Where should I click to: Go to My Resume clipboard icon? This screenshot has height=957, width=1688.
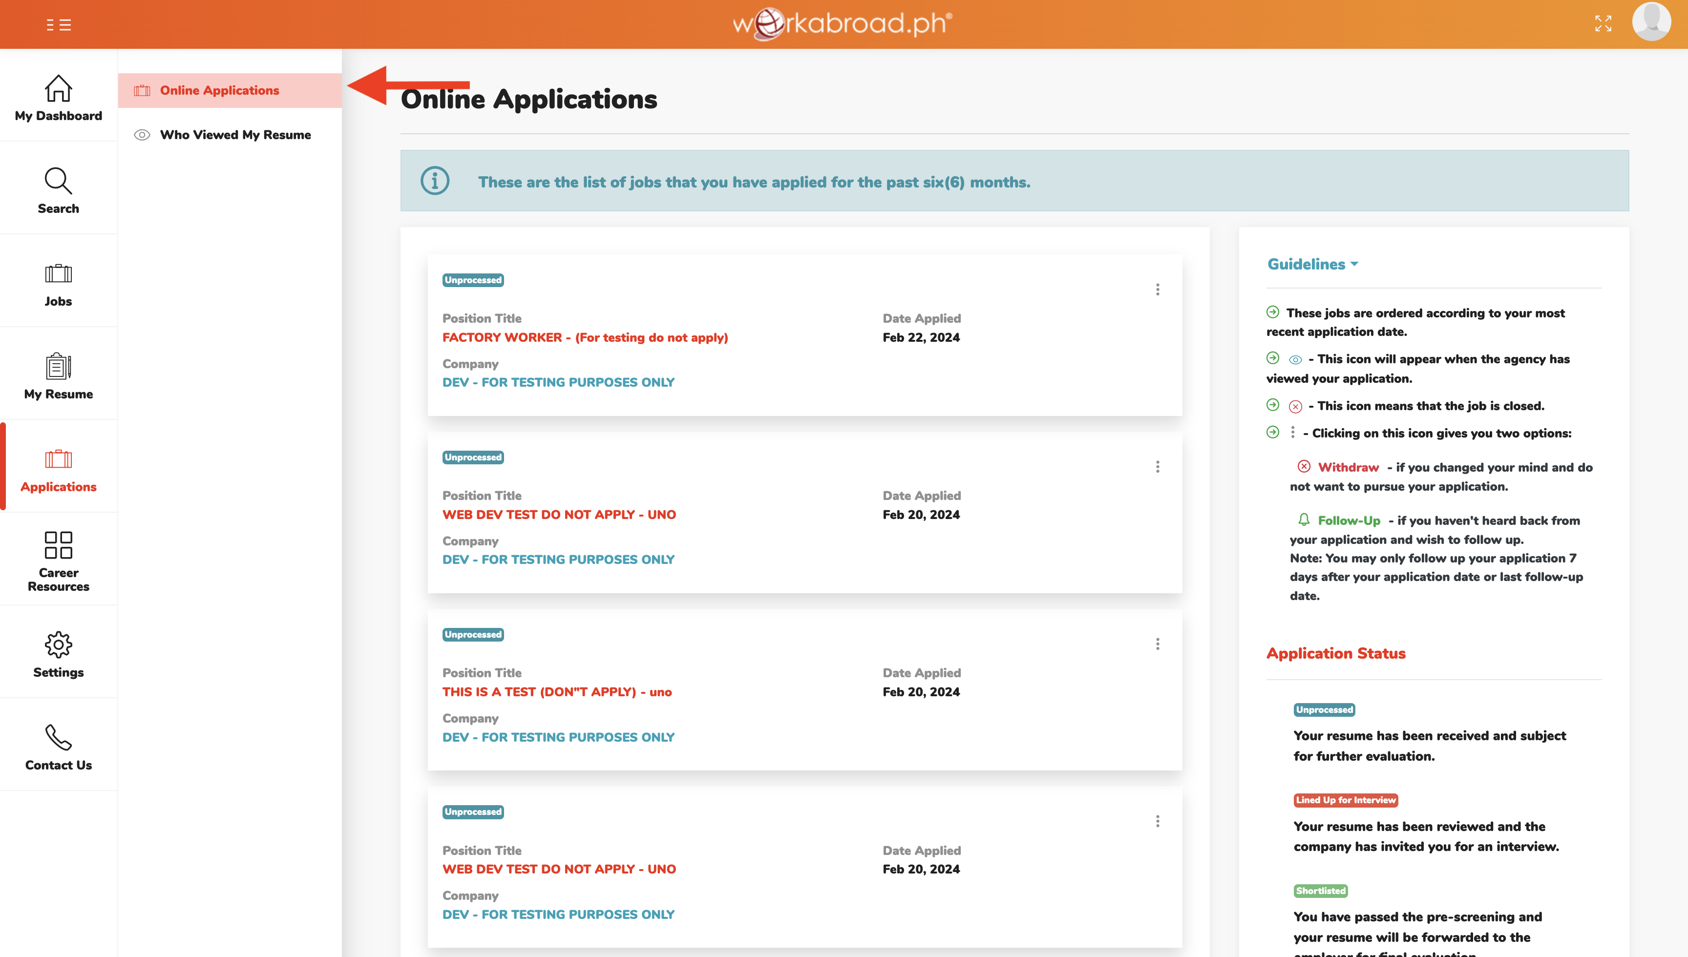[x=59, y=366]
